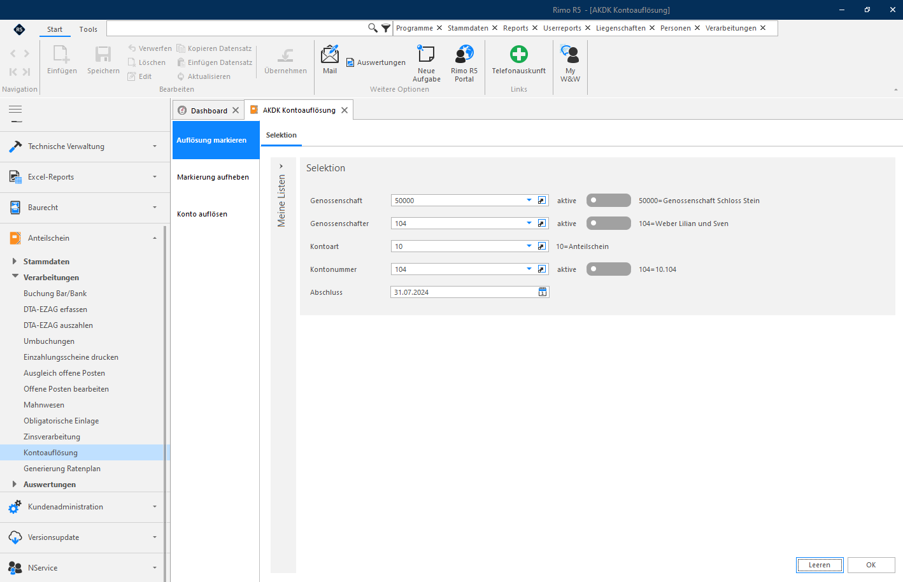Open the Mahnwesen sidebar entry

click(44, 405)
